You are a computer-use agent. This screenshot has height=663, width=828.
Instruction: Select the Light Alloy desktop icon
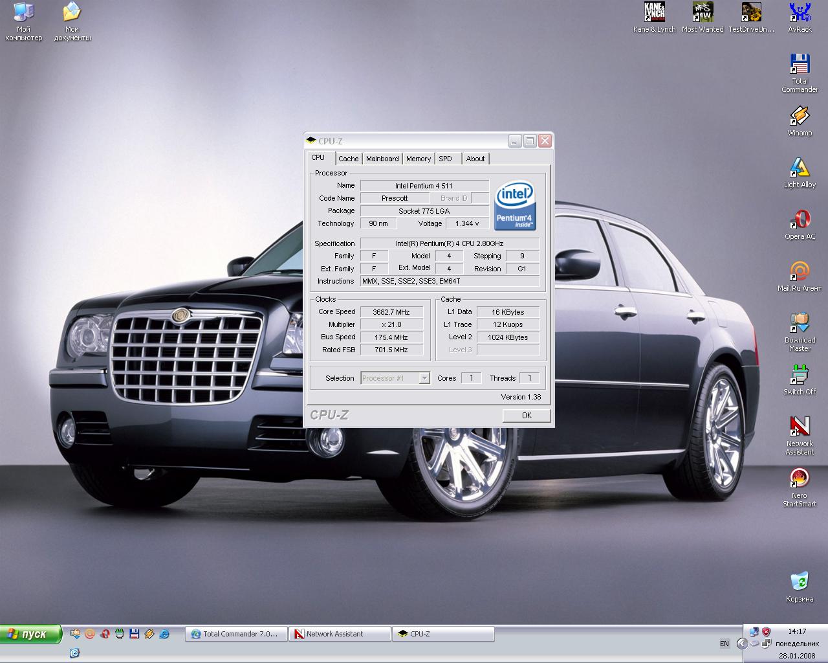800,173
